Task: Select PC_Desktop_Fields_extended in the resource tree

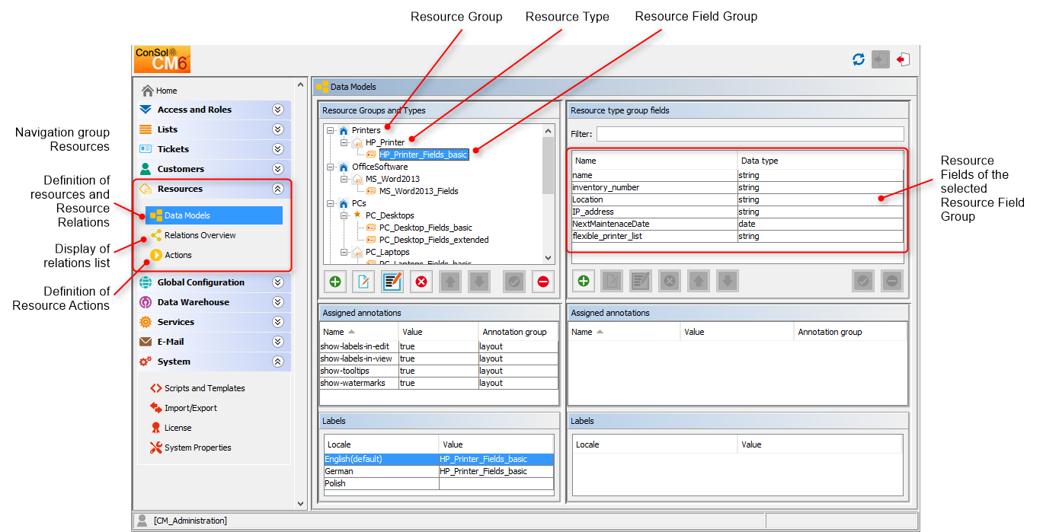Action: tap(434, 240)
